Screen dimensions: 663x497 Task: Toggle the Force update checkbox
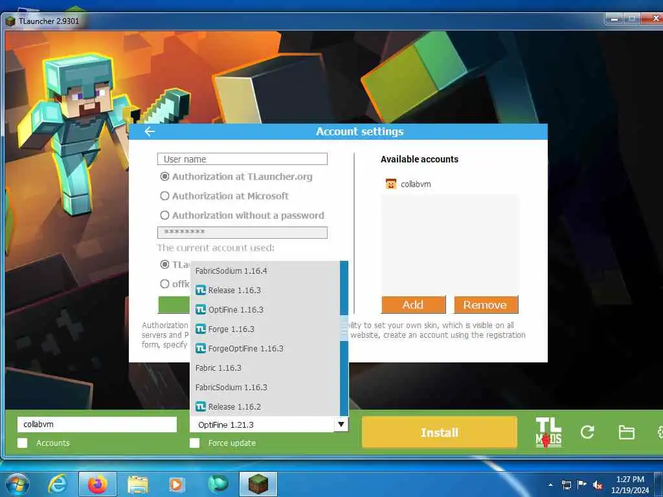coord(194,443)
